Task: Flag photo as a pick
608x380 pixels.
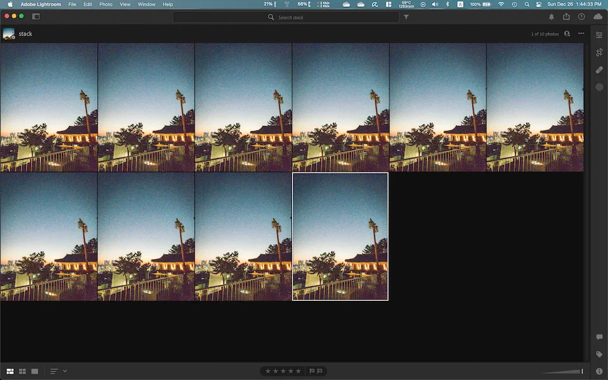Action: point(312,371)
